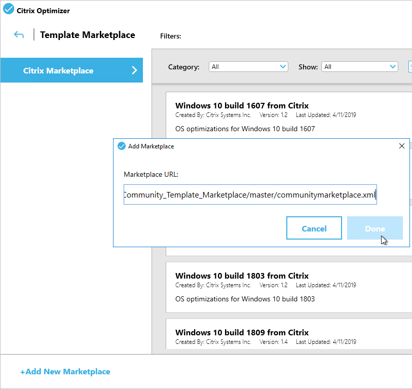The image size is (412, 389).
Task: Click the Show dropdown arrow
Action: [x=393, y=67]
